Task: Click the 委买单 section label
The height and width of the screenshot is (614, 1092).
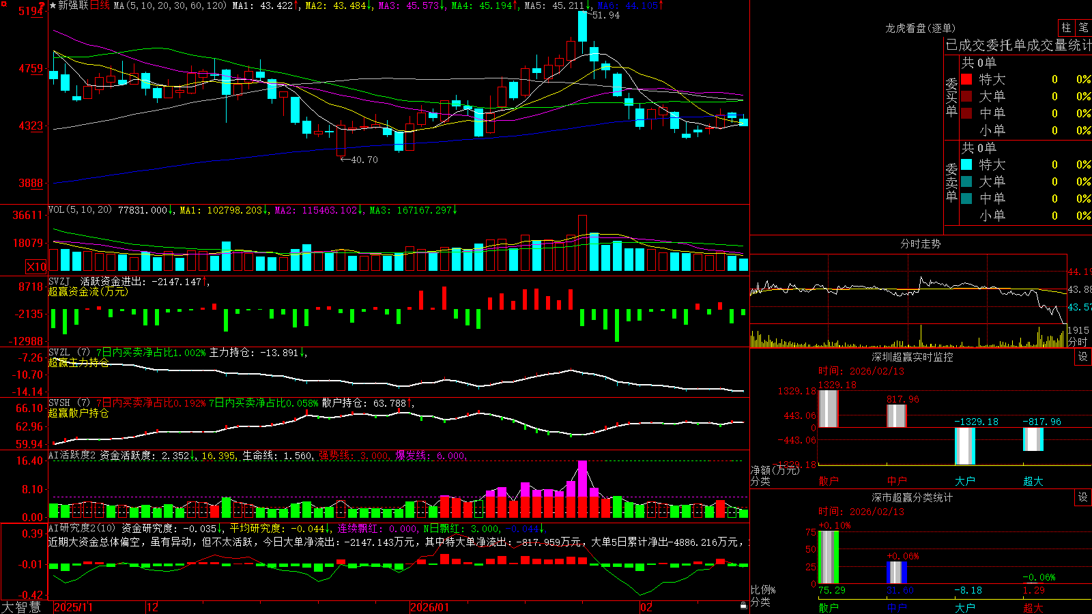Action: tap(951, 97)
